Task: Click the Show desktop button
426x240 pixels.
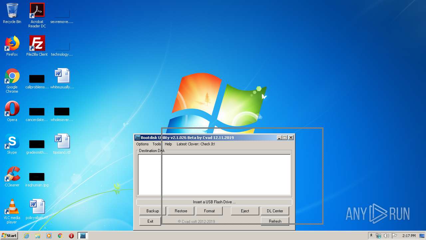Action: coord(423,236)
